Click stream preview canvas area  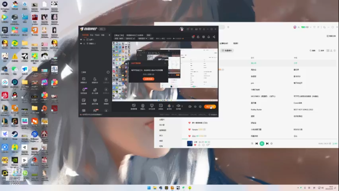[x=165, y=71]
